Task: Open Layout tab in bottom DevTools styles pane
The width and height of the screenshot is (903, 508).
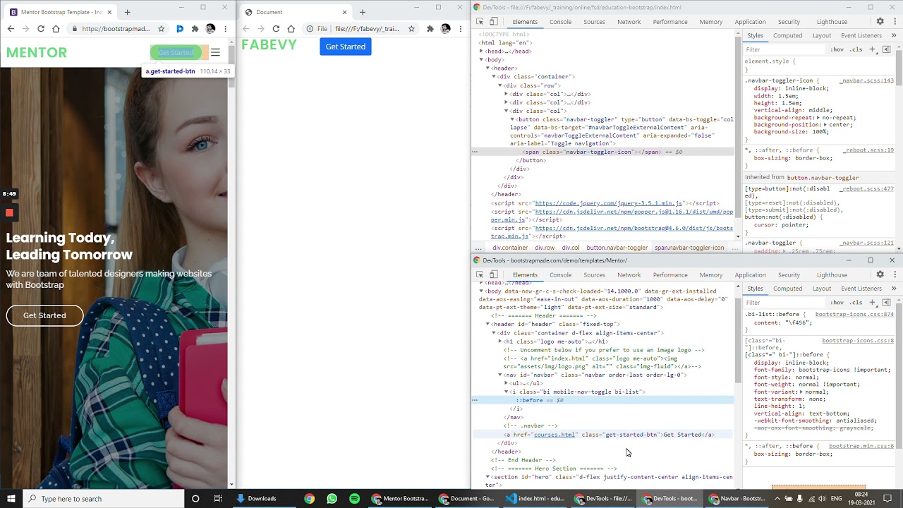Action: [821, 289]
